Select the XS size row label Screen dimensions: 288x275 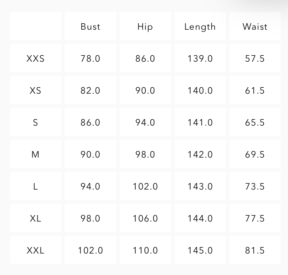tap(35, 90)
